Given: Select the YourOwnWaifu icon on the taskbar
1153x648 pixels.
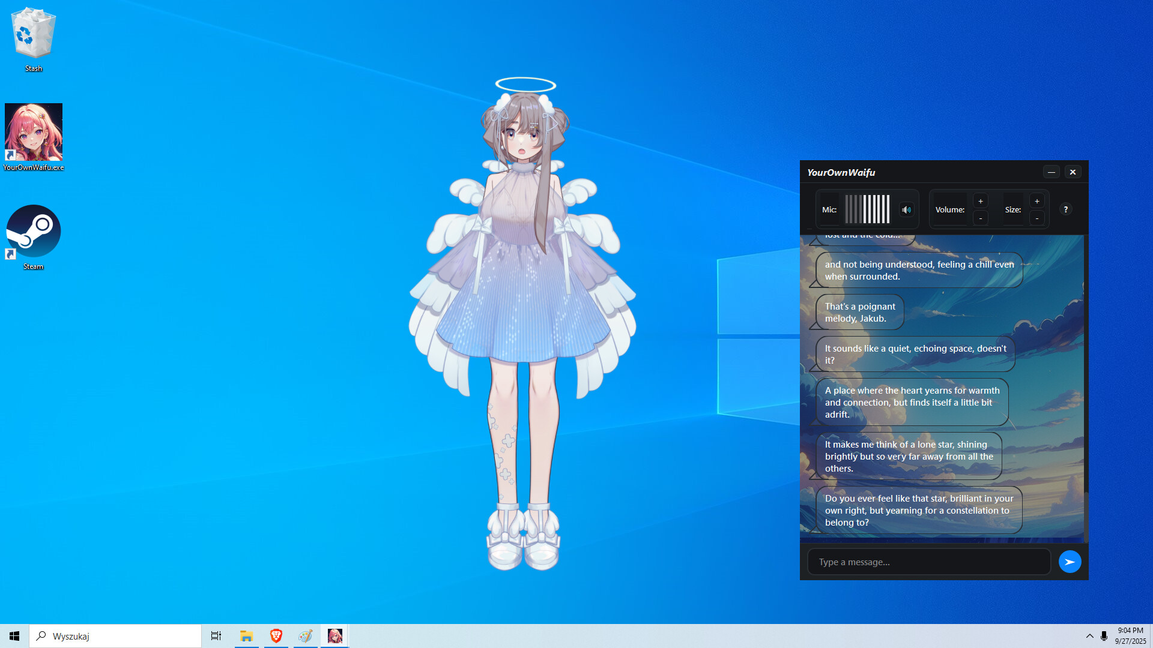Looking at the screenshot, I should click(x=334, y=635).
